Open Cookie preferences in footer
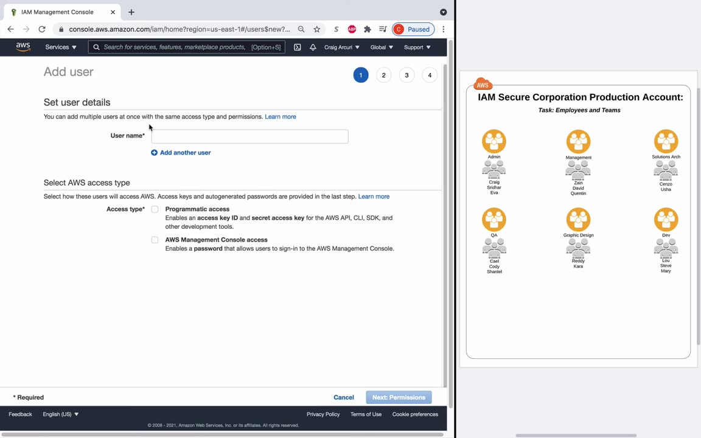The height and width of the screenshot is (438, 701). pyautogui.click(x=416, y=414)
